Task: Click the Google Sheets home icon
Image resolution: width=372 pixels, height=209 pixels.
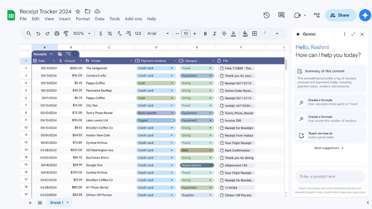Action: [11, 15]
